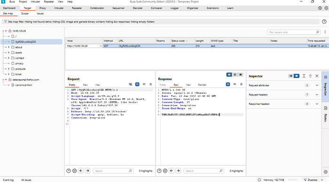Switch Response view to Render
Image resolution: width=329 pixels, height=182 pixels.
pyautogui.click(x=202, y=85)
